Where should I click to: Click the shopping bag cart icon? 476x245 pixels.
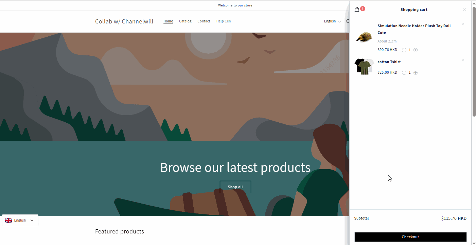(357, 10)
